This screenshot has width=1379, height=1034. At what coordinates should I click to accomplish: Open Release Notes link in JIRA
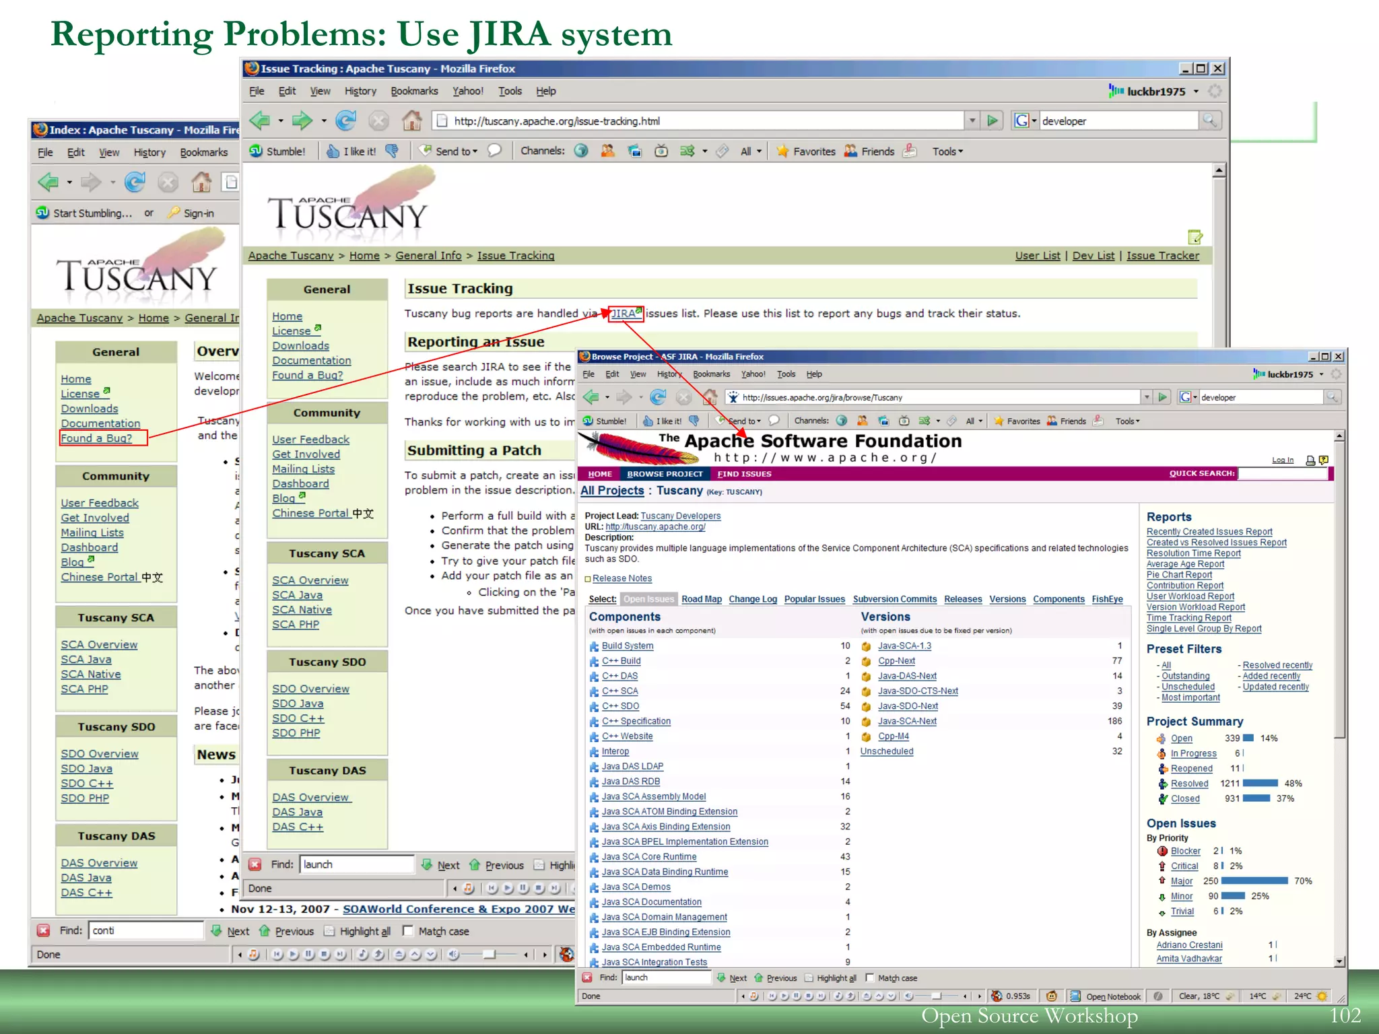point(621,578)
